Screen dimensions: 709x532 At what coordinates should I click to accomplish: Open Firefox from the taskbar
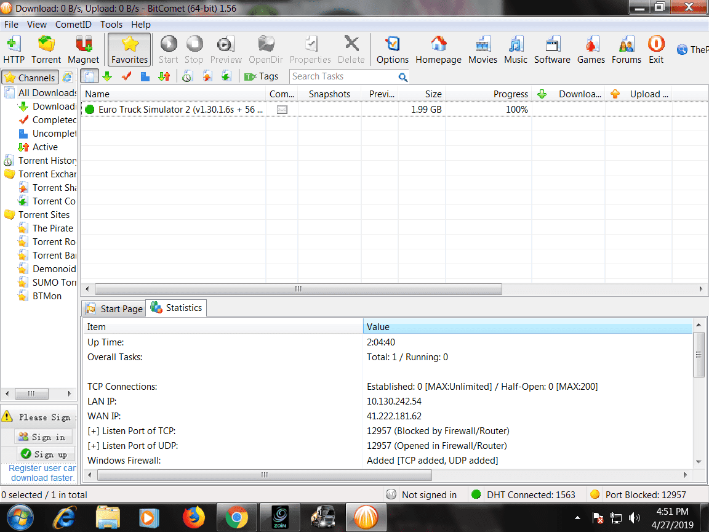tap(193, 517)
